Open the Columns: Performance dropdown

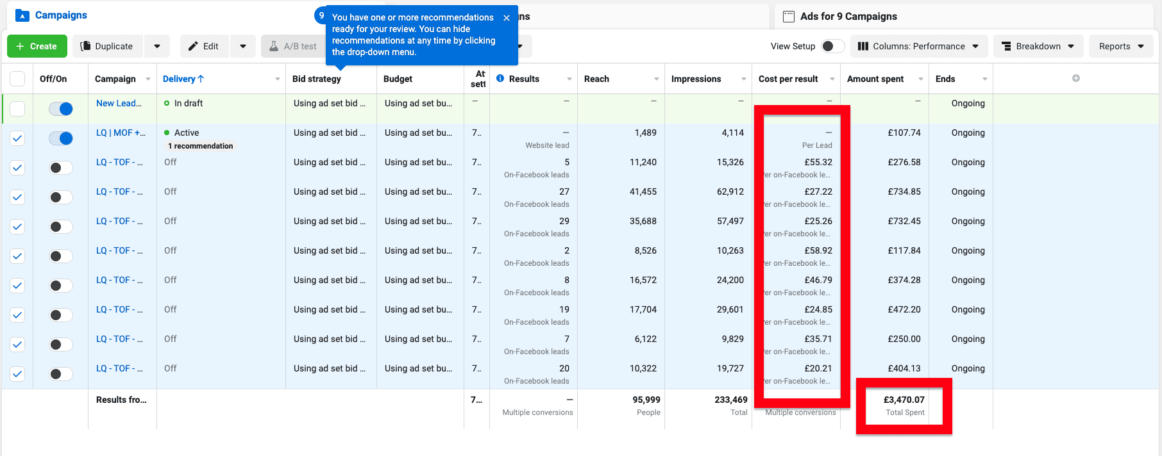click(x=918, y=46)
